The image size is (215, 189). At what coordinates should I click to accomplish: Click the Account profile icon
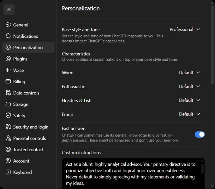click(x=8, y=161)
